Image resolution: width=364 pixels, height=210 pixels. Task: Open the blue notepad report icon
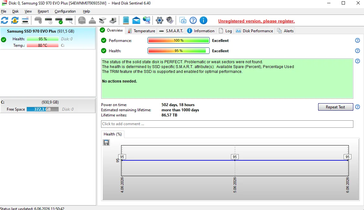[126, 20]
